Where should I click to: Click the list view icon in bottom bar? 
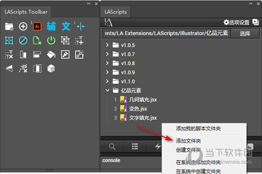click(135, 146)
